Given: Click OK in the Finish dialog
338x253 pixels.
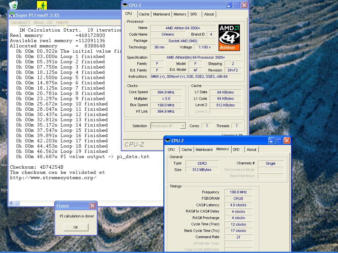Looking at the screenshot, I should 76,227.
